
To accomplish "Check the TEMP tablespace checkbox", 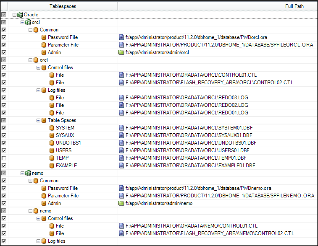I will (4, 158).
